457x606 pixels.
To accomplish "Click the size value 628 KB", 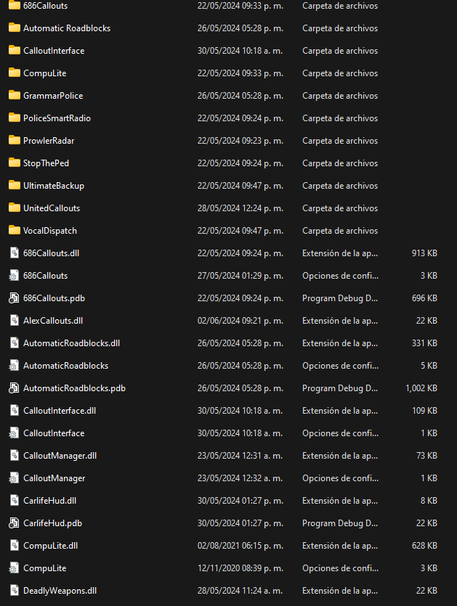I will pyautogui.click(x=424, y=545).
